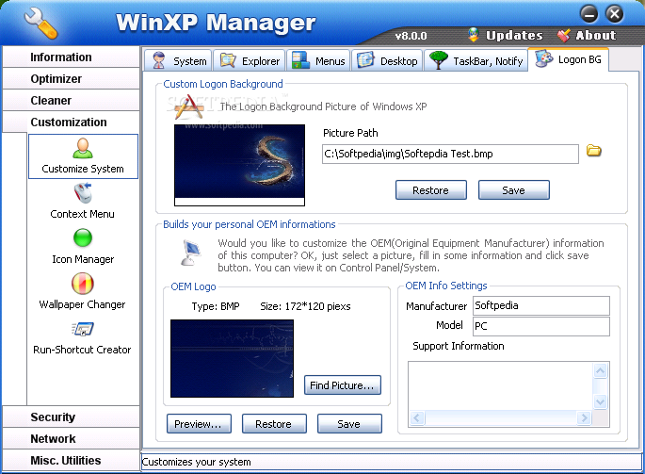Image resolution: width=645 pixels, height=474 pixels.
Task: Click the wrench logo icon
Action: (41, 24)
